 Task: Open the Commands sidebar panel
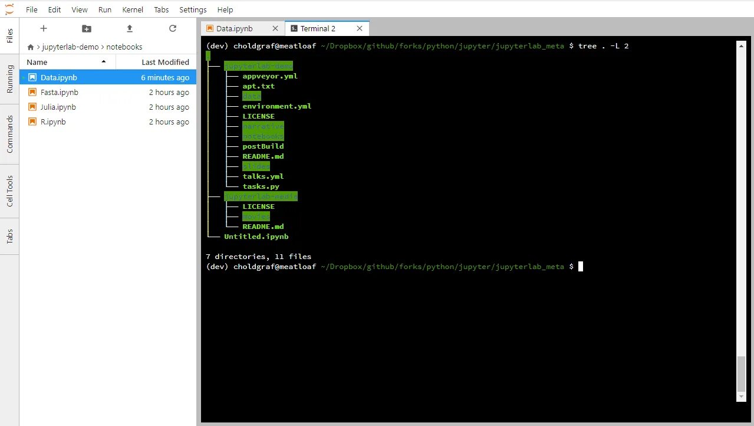pyautogui.click(x=9, y=135)
